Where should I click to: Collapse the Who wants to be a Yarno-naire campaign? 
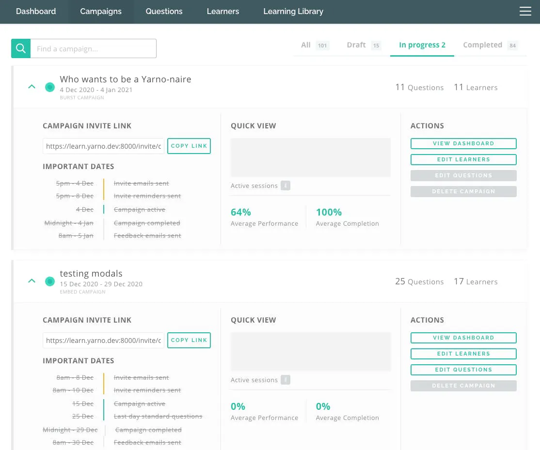(32, 87)
